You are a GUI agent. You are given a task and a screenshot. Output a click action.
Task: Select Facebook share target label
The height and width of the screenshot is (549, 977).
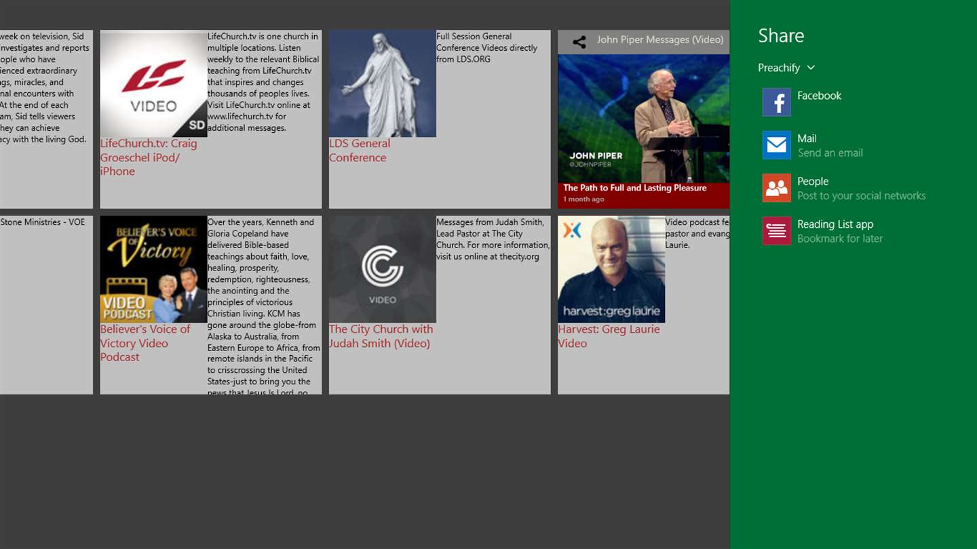pyautogui.click(x=819, y=96)
